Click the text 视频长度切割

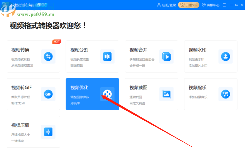pyautogui.click(x=80, y=59)
